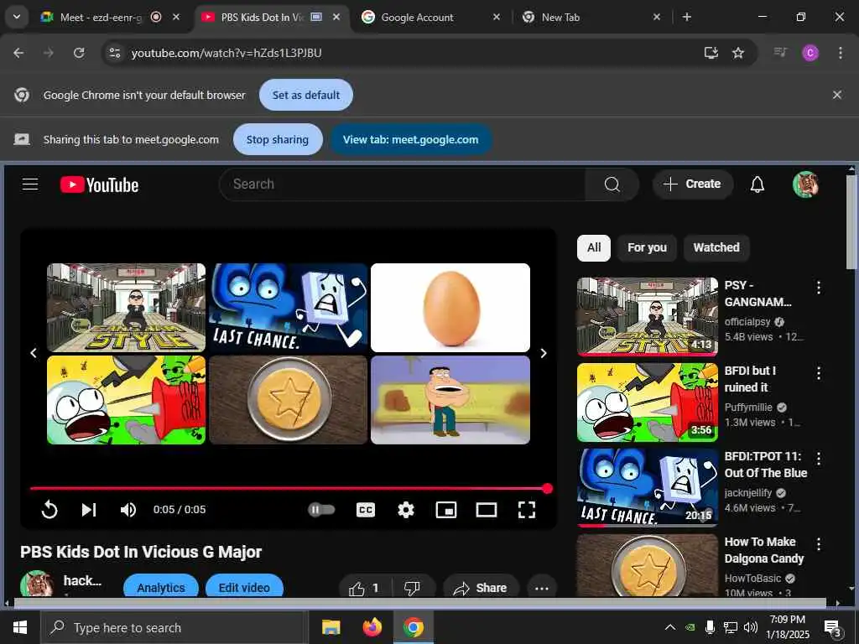The image size is (859, 644).
Task: Open the Dalgona candy end screen thumbnail
Action: point(289,400)
